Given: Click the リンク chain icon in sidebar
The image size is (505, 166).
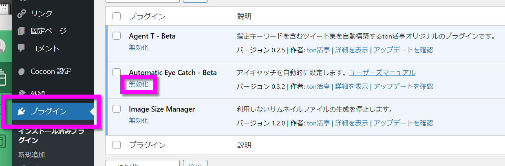Looking at the screenshot, I should tap(22, 13).
